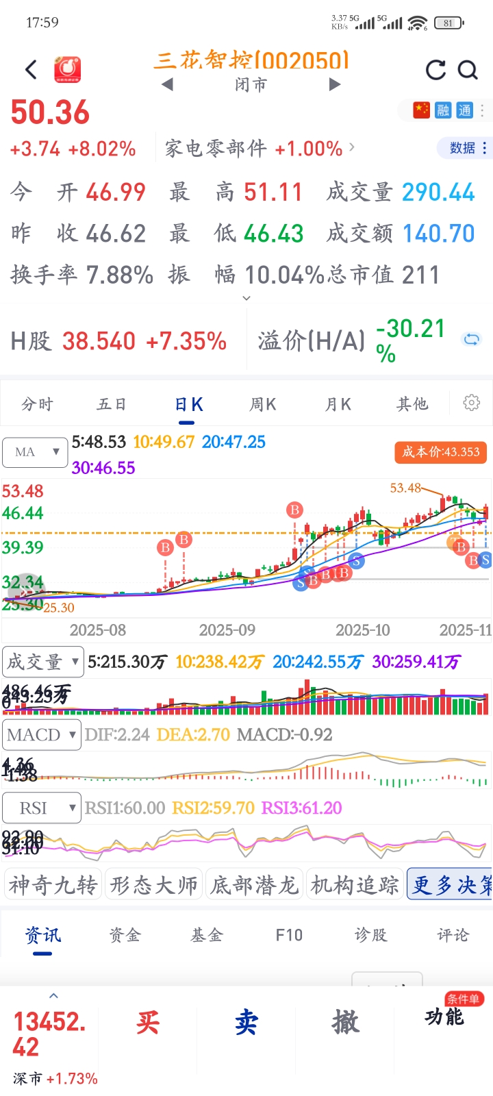
Task: Open the 功能 functions menu
Action: click(x=444, y=1017)
